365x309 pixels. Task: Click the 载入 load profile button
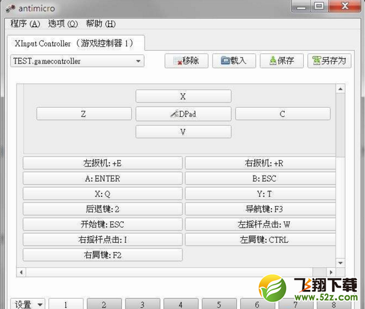(x=234, y=61)
